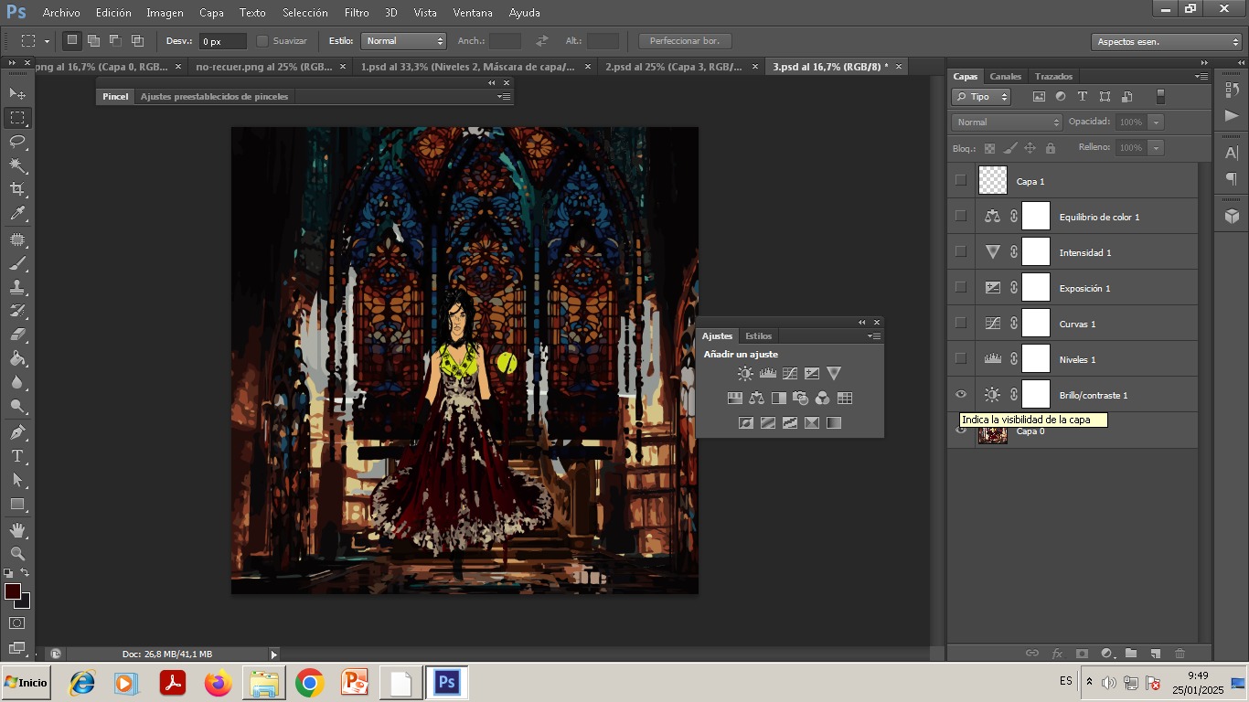The height and width of the screenshot is (702, 1249).
Task: Switch to the Trazados tab
Action: (x=1053, y=77)
